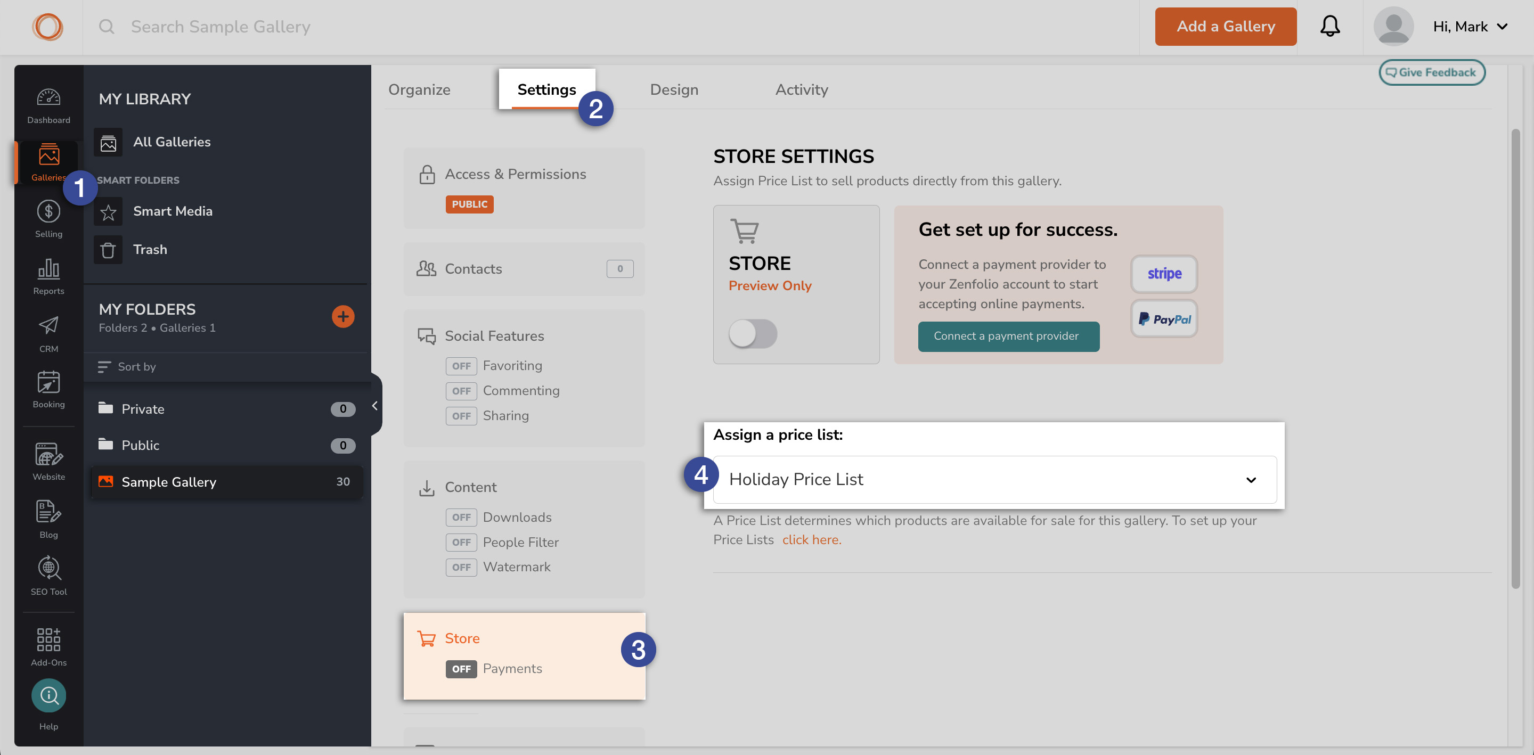Open the Public folder
Viewport: 1534px width, 755px height.
[x=227, y=445]
